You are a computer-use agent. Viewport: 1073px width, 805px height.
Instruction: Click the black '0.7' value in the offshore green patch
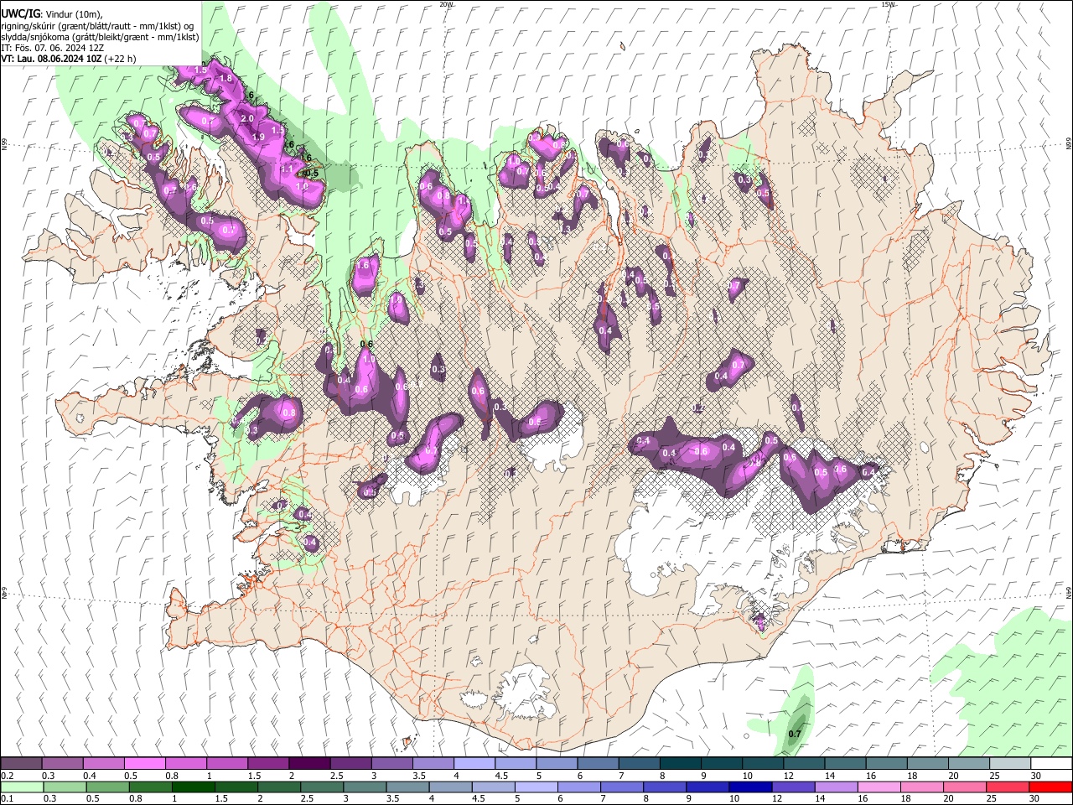coord(795,735)
